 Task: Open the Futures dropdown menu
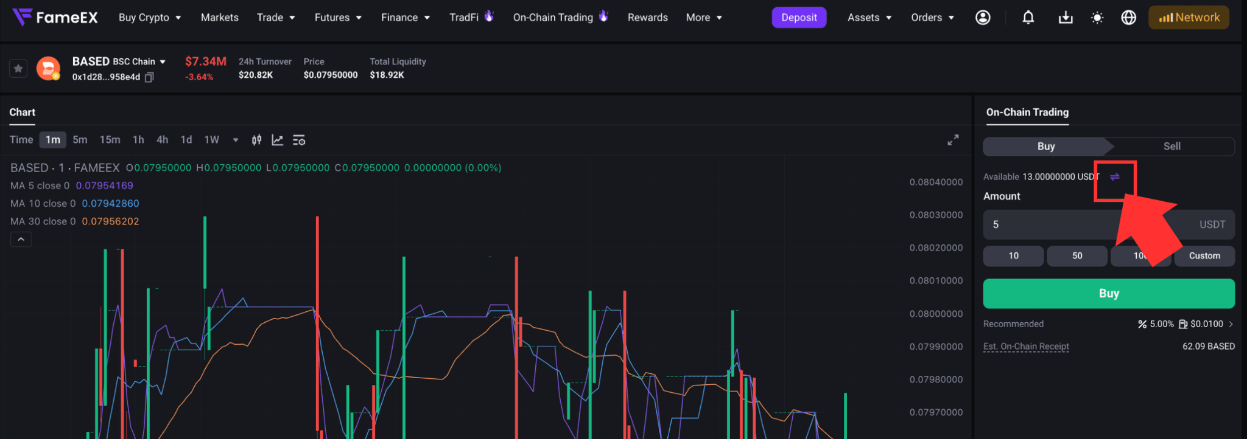338,18
